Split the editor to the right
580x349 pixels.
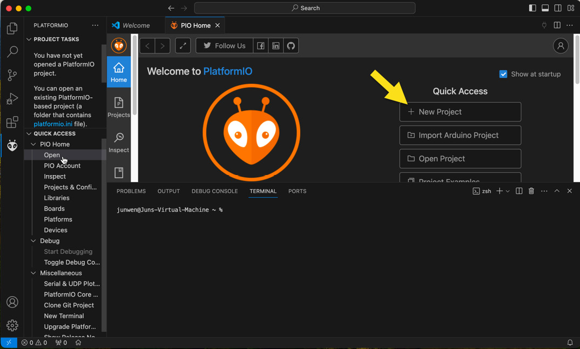pyautogui.click(x=557, y=25)
